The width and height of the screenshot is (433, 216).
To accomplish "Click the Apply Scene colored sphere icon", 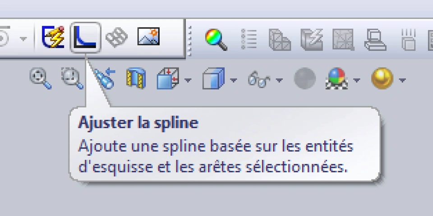I will [x=336, y=79].
